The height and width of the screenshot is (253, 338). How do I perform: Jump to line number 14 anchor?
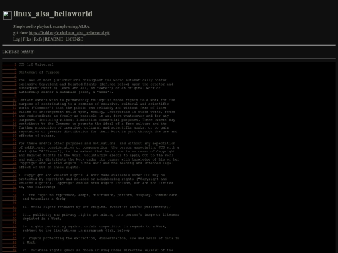tap(9, 116)
